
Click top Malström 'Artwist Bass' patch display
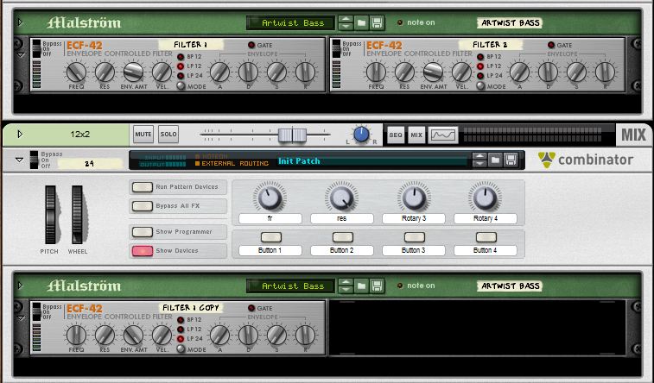click(x=290, y=23)
